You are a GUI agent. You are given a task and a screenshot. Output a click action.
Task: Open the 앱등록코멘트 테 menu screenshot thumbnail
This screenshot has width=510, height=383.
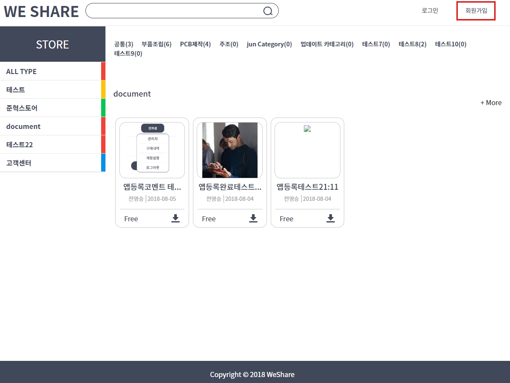click(x=152, y=150)
